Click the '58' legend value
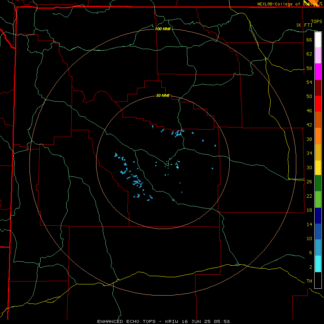324x324 pixels. pos(309,68)
